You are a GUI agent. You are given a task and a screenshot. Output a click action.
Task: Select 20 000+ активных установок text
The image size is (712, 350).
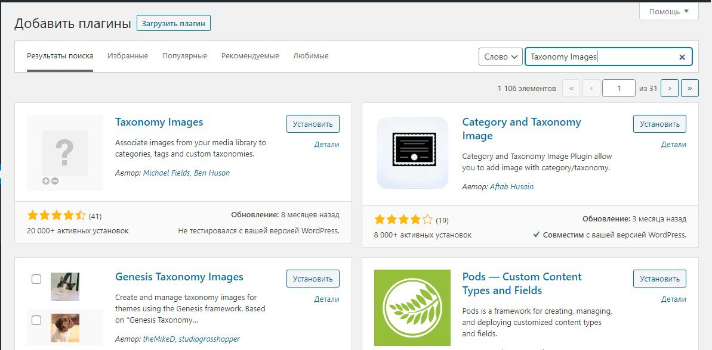coord(78,231)
